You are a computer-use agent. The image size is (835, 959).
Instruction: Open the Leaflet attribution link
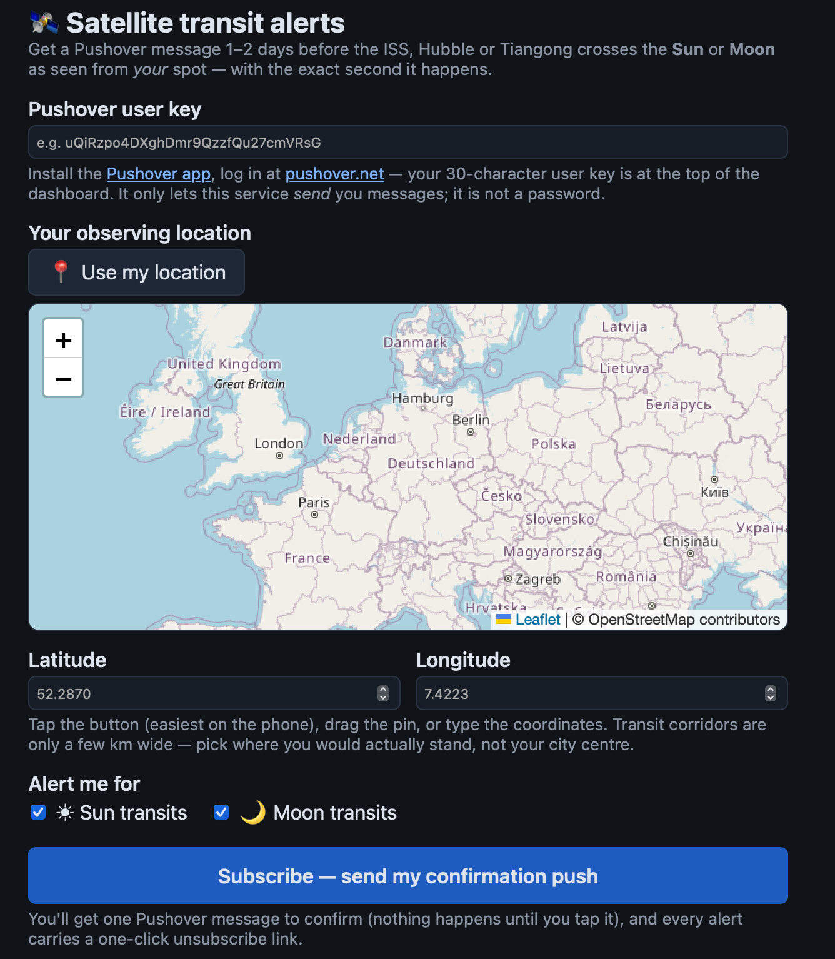(x=537, y=620)
